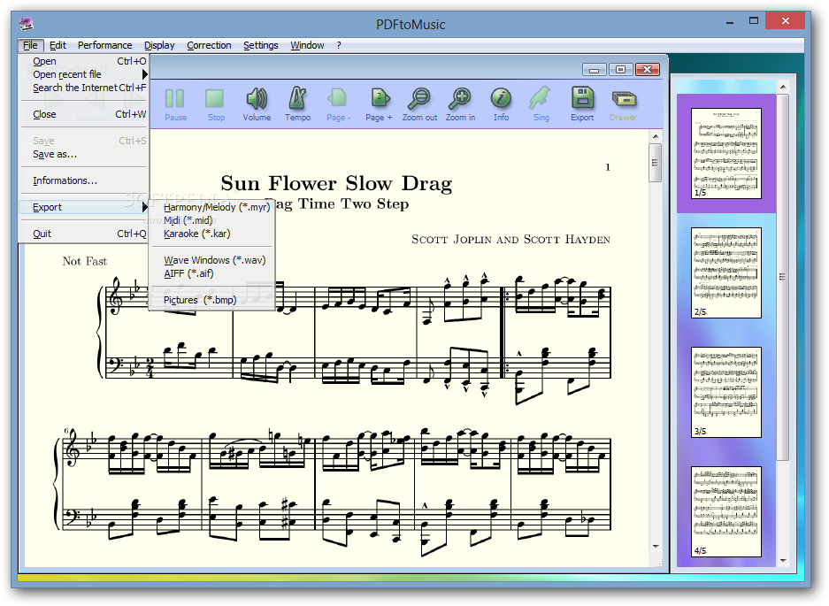Expand the Export submenu entry
Screen dimensions: 829x606
pos(83,207)
